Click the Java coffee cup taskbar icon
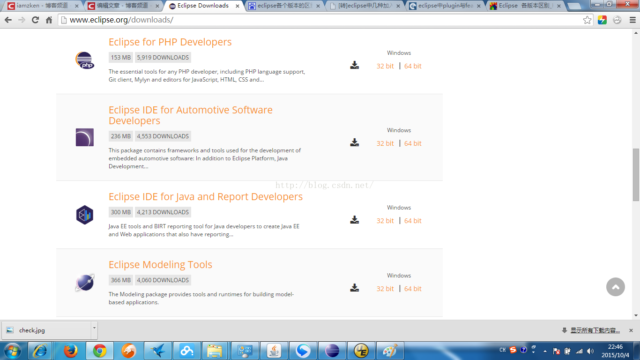640x360 pixels. (274, 351)
